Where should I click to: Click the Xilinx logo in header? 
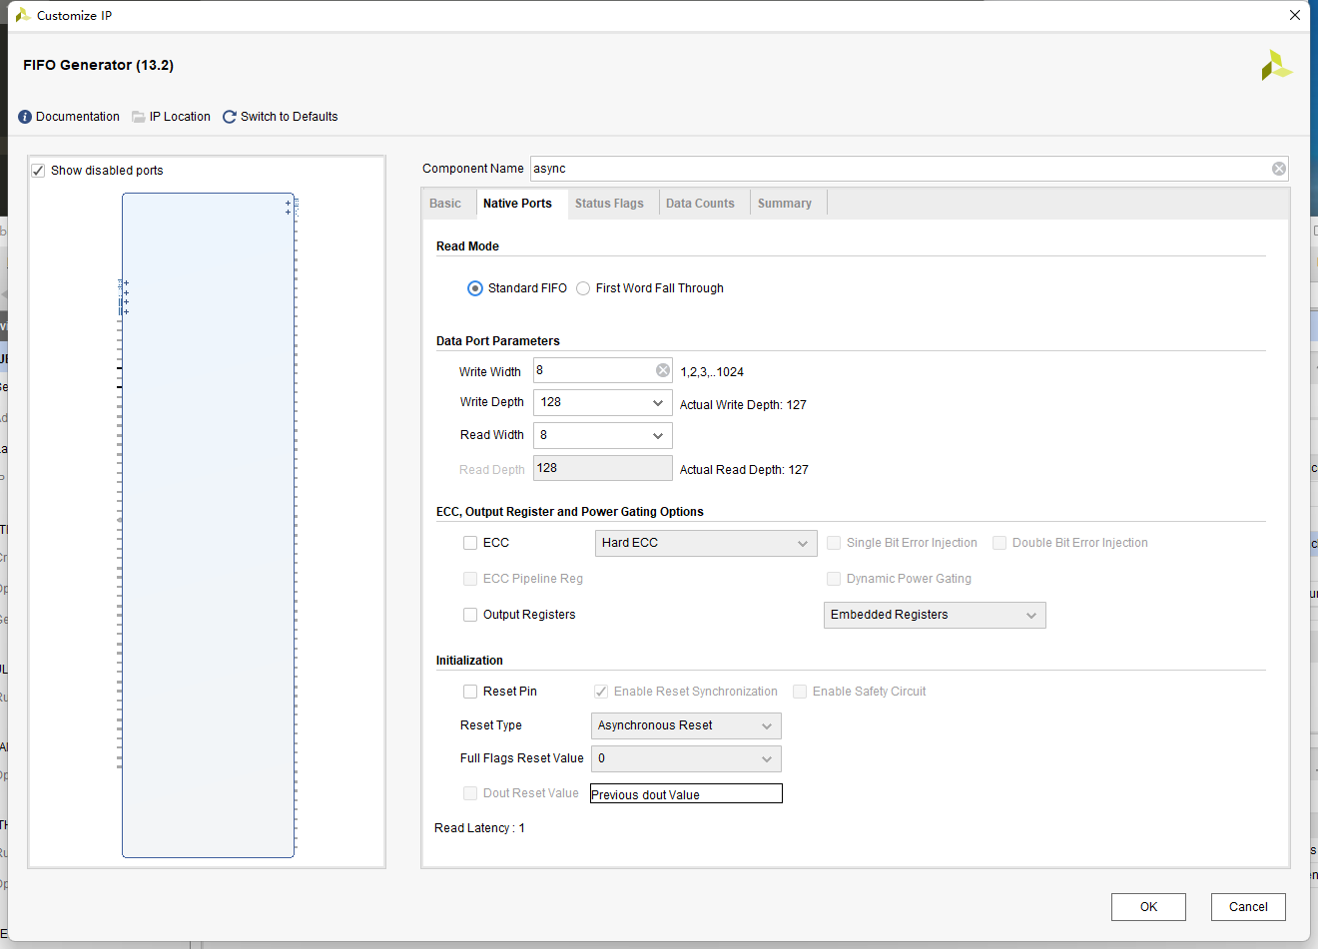click(x=1276, y=66)
